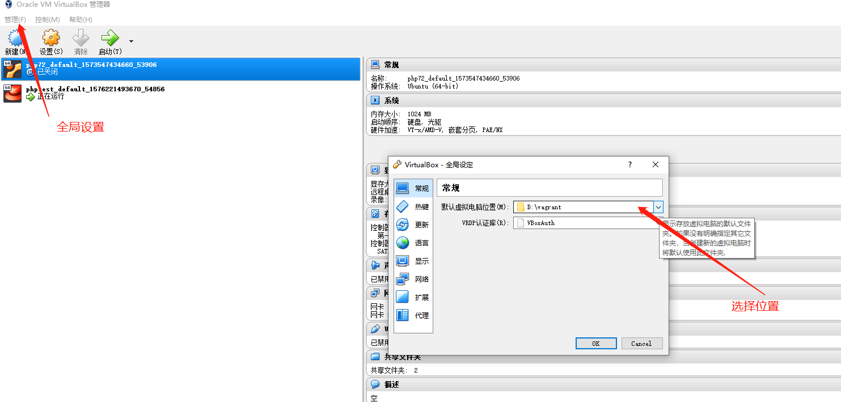
Task: Click the Discard toolbar icon
Action: pyautogui.click(x=81, y=39)
